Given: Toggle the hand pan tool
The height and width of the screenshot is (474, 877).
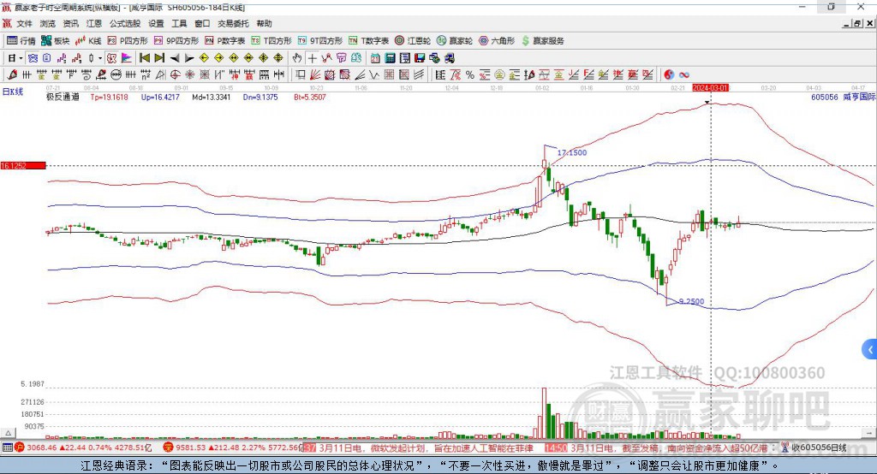Looking at the screenshot, I should point(297,58).
